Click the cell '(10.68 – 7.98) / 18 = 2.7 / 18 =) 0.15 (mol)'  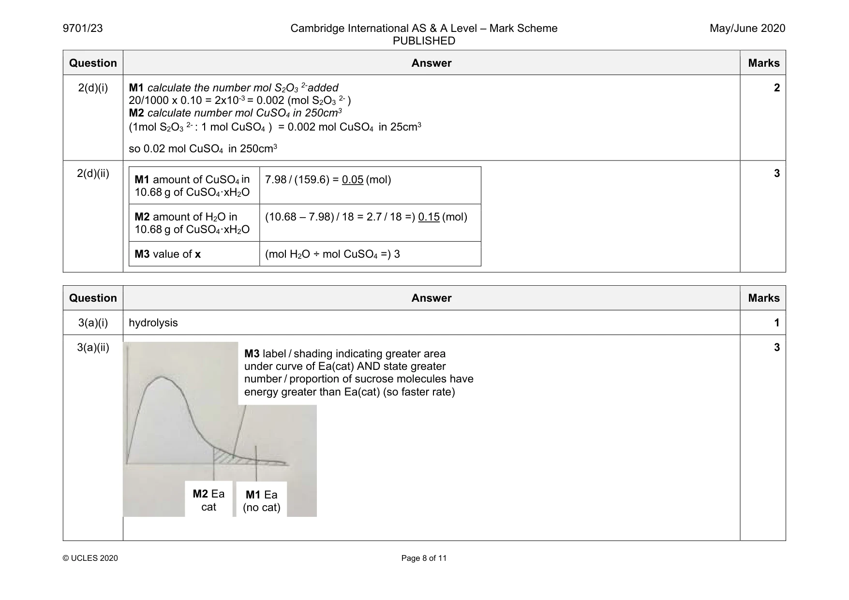370,223
